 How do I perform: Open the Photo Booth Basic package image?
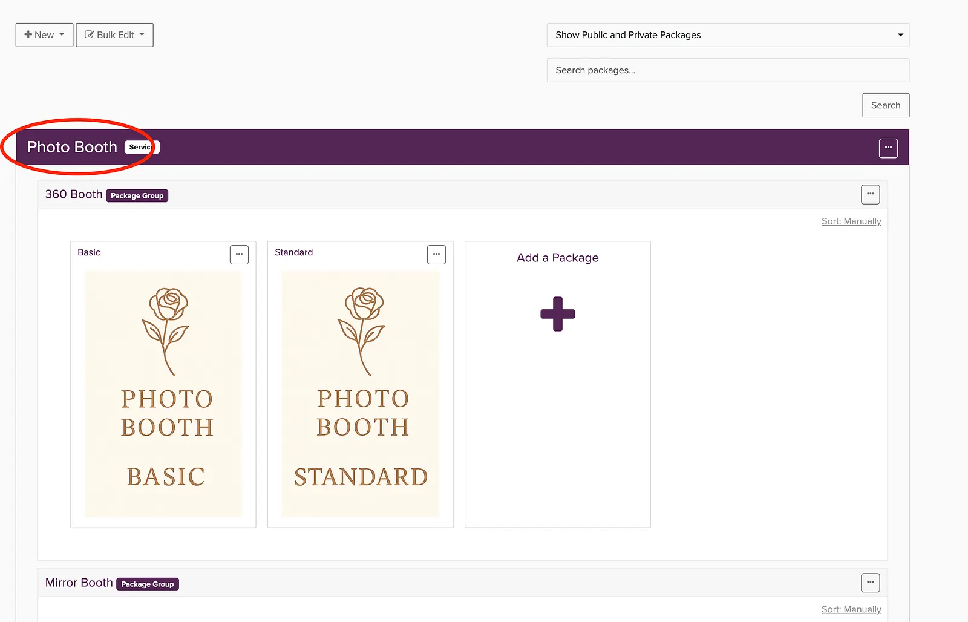pos(163,394)
